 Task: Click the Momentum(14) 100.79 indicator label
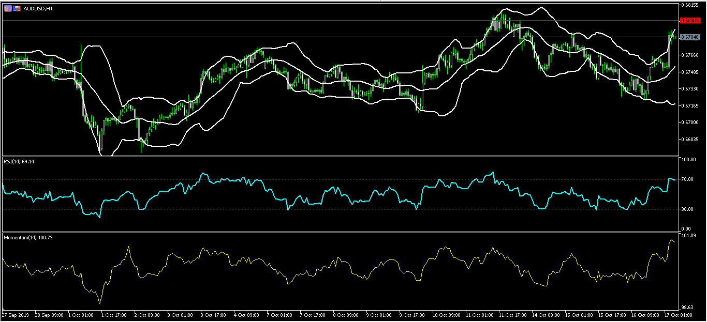coord(28,238)
